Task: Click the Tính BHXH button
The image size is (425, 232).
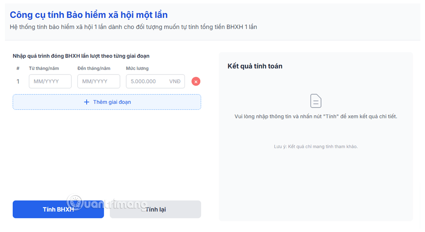Action: click(x=58, y=209)
